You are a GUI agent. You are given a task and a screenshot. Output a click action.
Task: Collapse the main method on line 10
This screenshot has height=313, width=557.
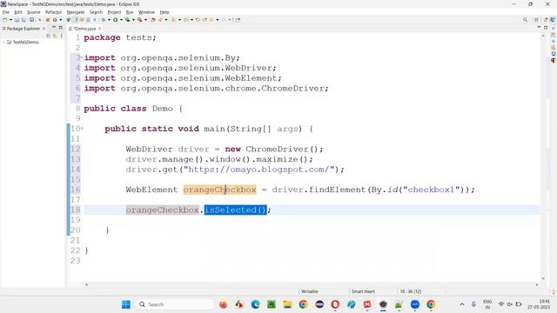(x=82, y=128)
